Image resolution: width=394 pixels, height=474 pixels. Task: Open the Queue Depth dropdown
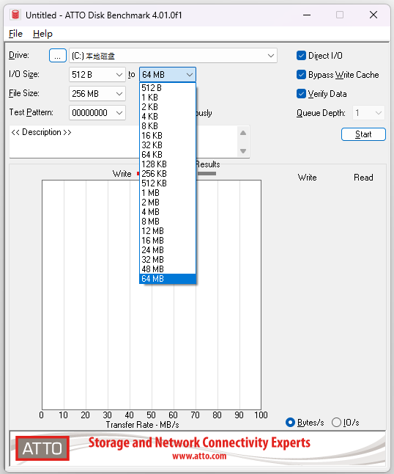point(368,113)
